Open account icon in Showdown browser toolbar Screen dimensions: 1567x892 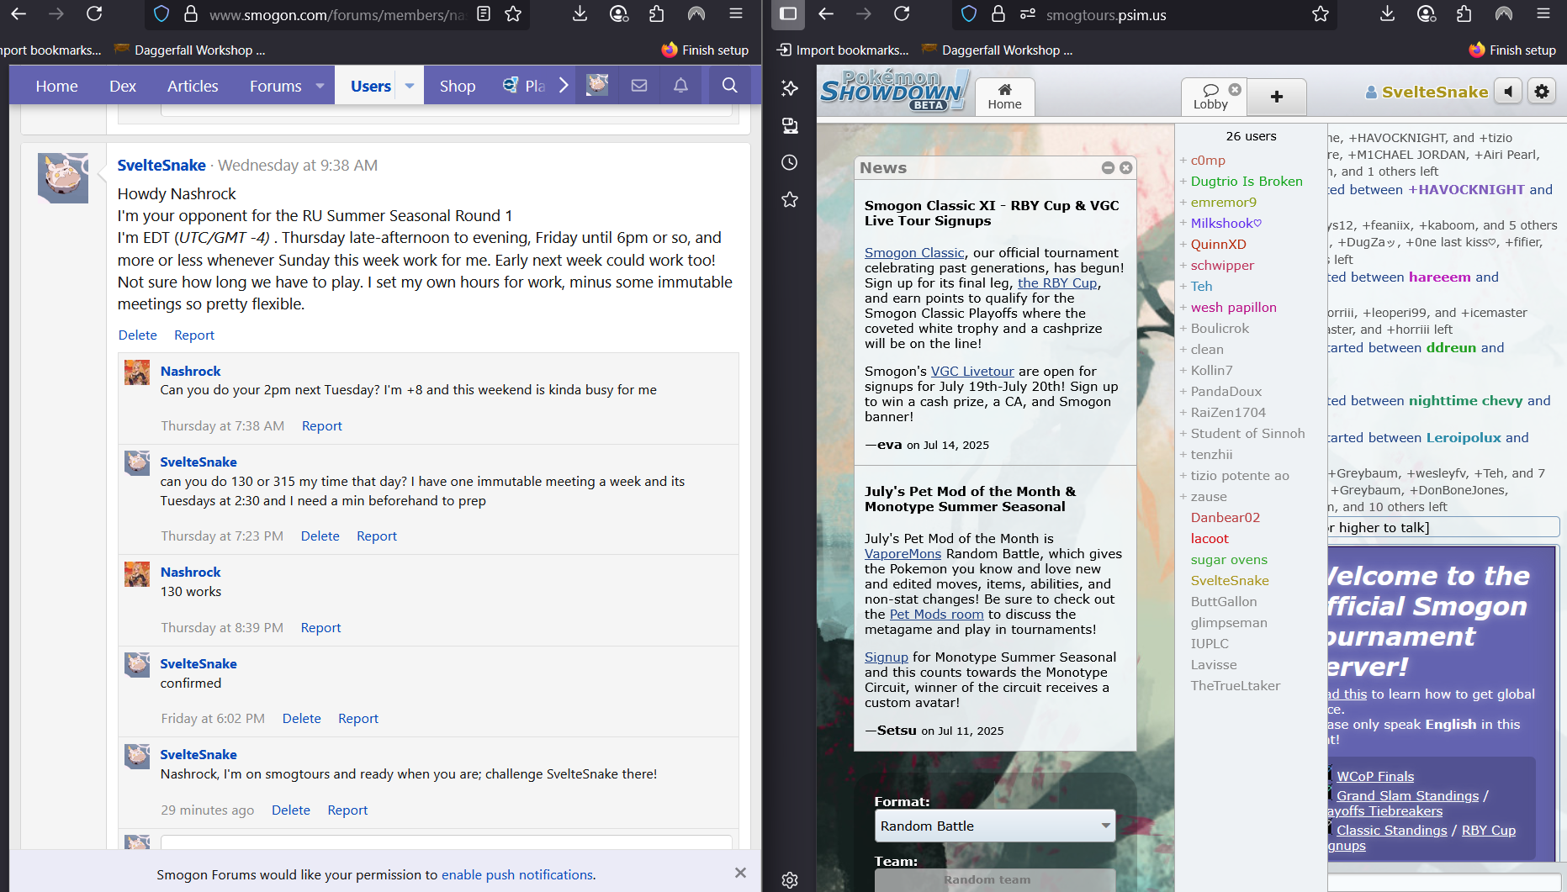(1427, 14)
